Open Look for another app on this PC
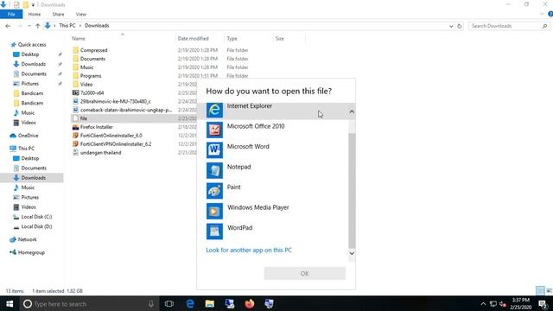553x311 pixels. (249, 250)
